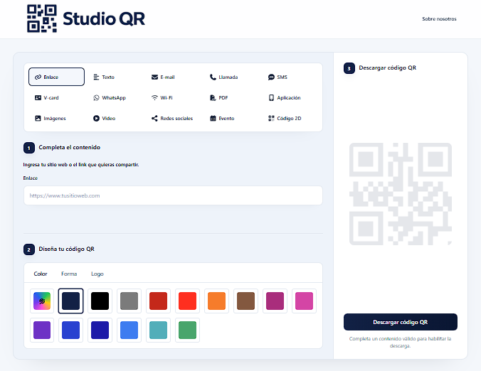
Task: Click the QR code preview image
Action: 401,194
